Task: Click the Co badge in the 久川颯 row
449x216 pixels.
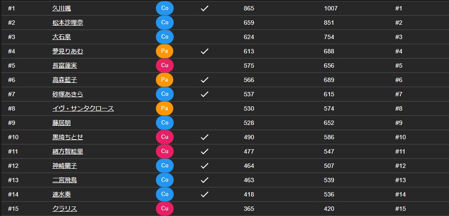Action: coord(165,8)
